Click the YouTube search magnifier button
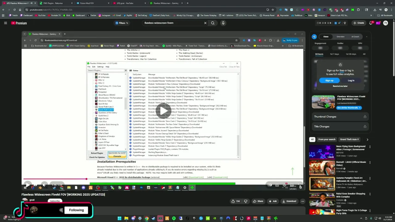395x222 pixels. [x=213, y=23]
